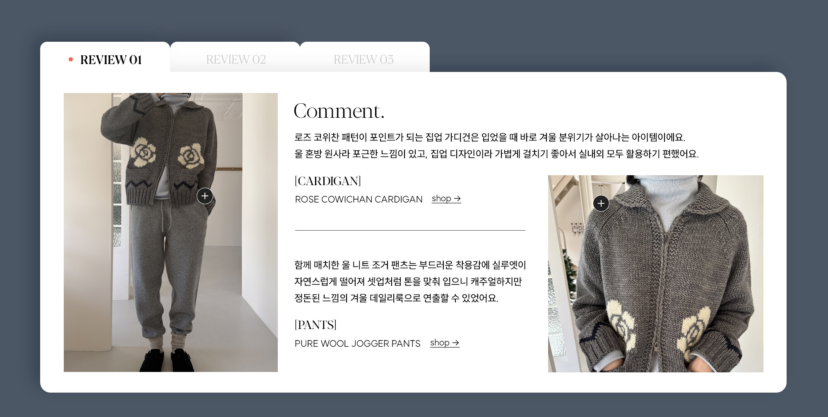Click the Korean jogger pants review paragraph

coord(410,281)
